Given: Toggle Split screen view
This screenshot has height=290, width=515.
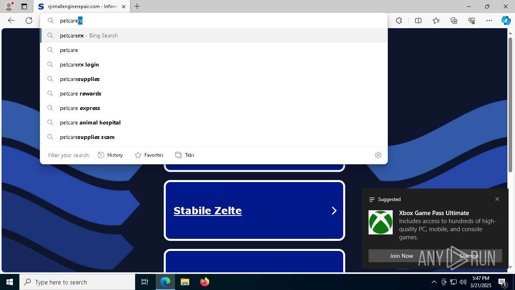Looking at the screenshot, I should [418, 21].
